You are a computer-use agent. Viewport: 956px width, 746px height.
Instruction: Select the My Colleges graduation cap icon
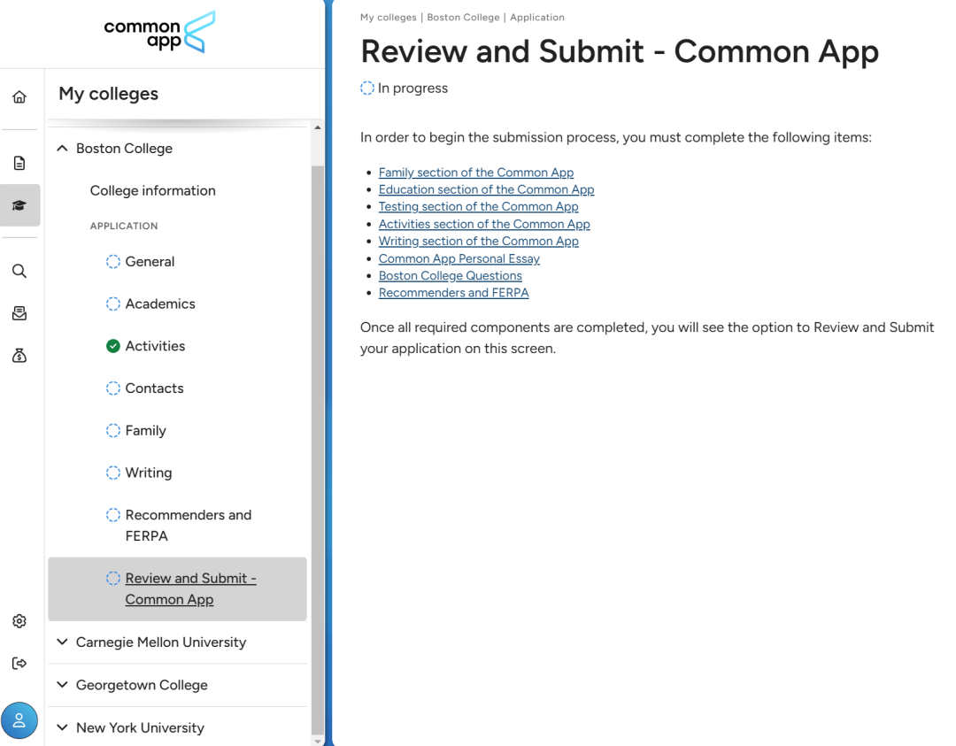click(19, 205)
